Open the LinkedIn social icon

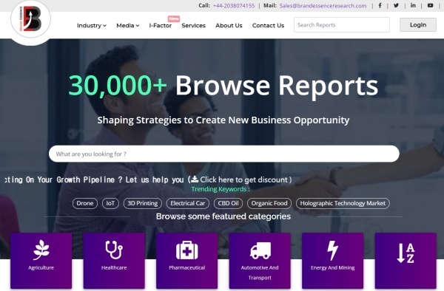(413, 5)
